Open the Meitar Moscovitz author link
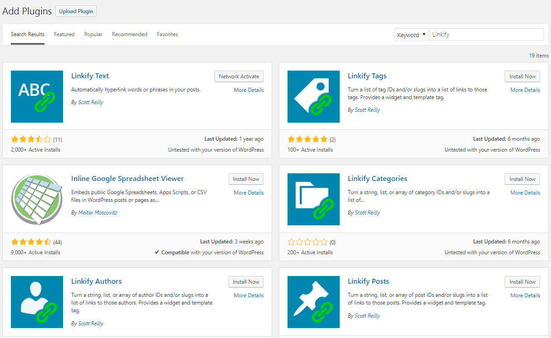The image size is (551, 338). [97, 213]
